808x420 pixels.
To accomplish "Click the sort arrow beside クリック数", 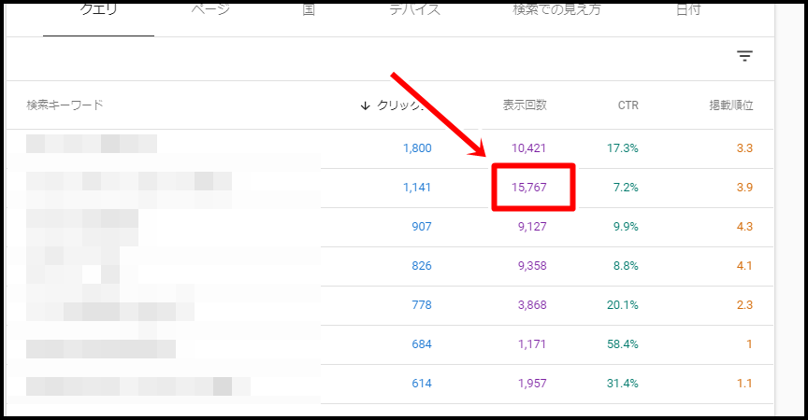I will tap(365, 105).
